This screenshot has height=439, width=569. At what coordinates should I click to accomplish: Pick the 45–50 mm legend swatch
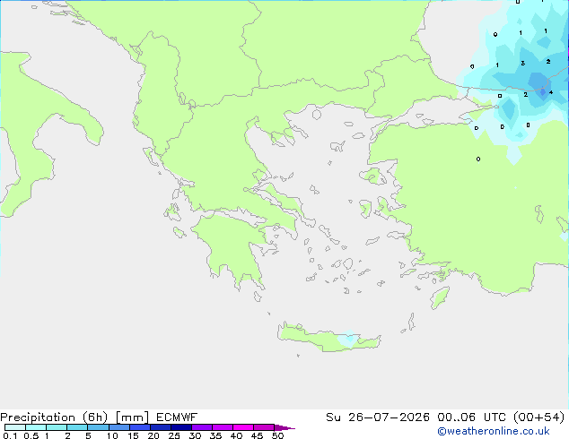pyautogui.click(x=264, y=427)
